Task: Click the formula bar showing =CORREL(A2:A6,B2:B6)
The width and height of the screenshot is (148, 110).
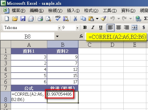Action: [x=116, y=37]
